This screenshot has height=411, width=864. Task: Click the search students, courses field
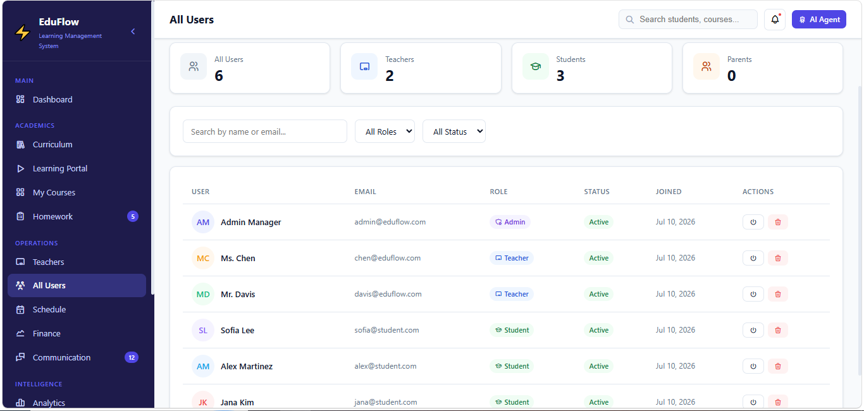coord(688,20)
